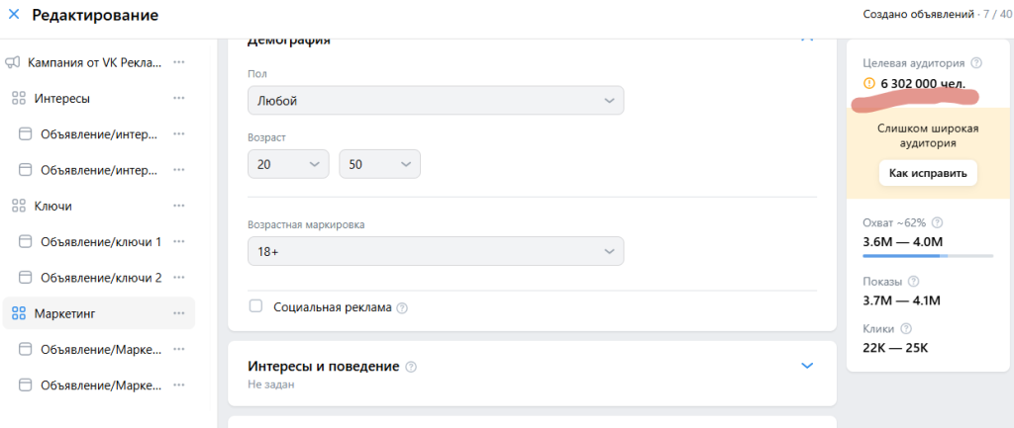1014x428 pixels.
Task: Open Возрастная маркировка dropdown showing 18+
Action: click(x=436, y=251)
